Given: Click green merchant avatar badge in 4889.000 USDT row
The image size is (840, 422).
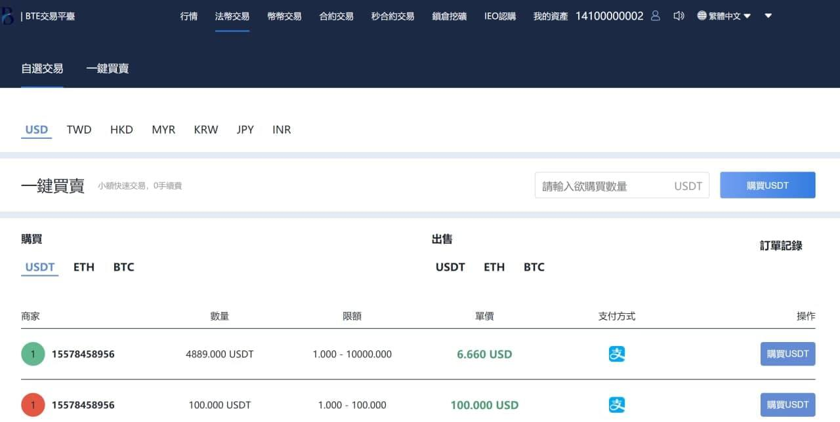Looking at the screenshot, I should coord(33,354).
